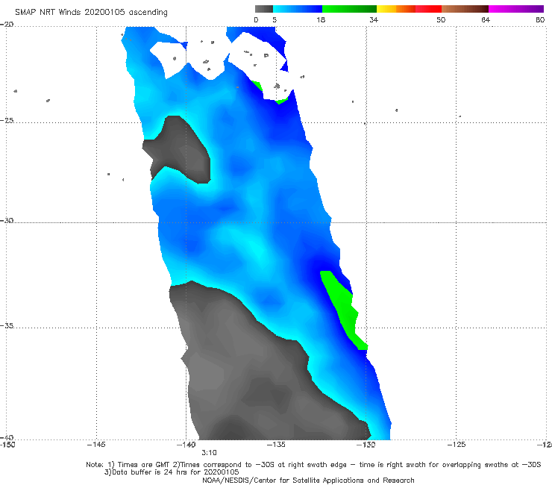This screenshot has height=485, width=552.
Task: Click the latitude axis label "-40"
Action: point(7,437)
